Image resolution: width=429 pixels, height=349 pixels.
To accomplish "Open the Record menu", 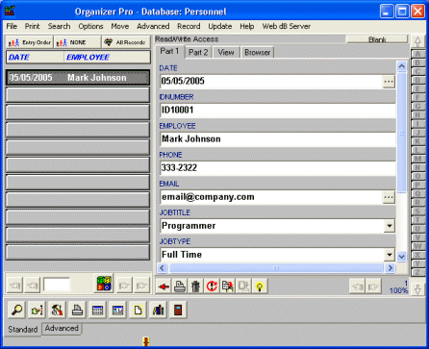I will 189,26.
